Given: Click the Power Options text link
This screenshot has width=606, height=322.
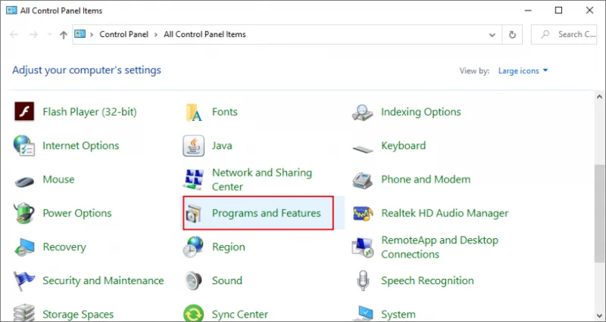Looking at the screenshot, I should point(77,213).
